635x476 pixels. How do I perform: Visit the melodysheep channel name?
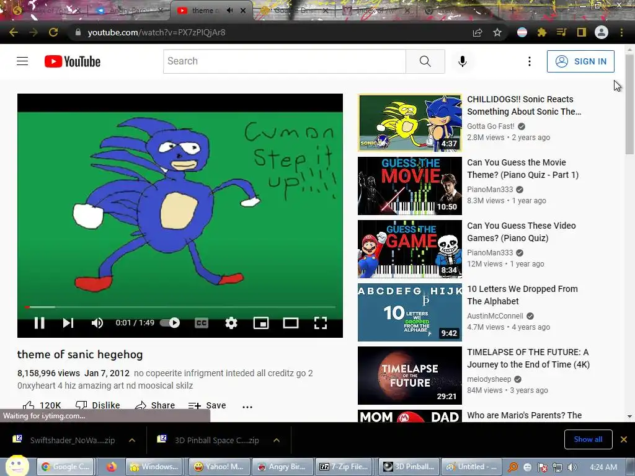pos(489,379)
